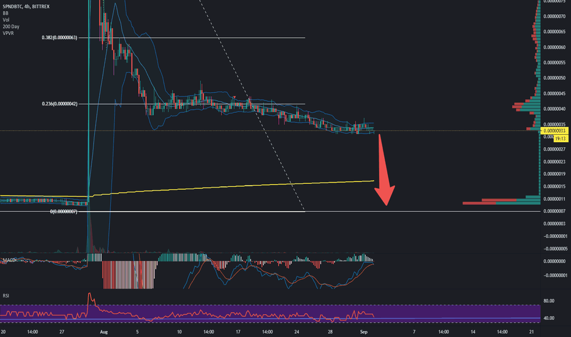The width and height of the screenshot is (571, 337).
Task: Click the SPNDBTC, 4h, BITTREX chart title
Action: point(26,7)
